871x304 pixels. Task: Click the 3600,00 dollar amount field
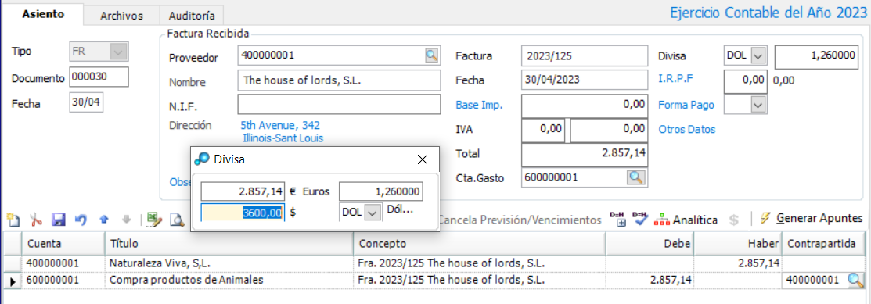pos(243,212)
